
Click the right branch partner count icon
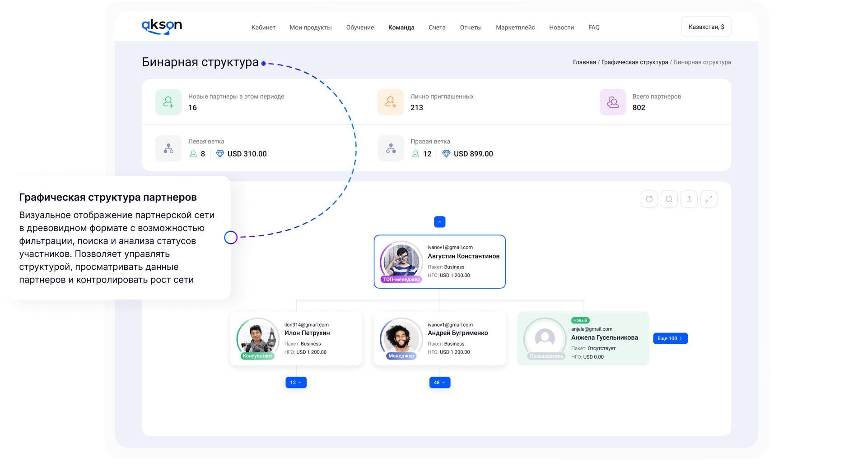coord(415,154)
